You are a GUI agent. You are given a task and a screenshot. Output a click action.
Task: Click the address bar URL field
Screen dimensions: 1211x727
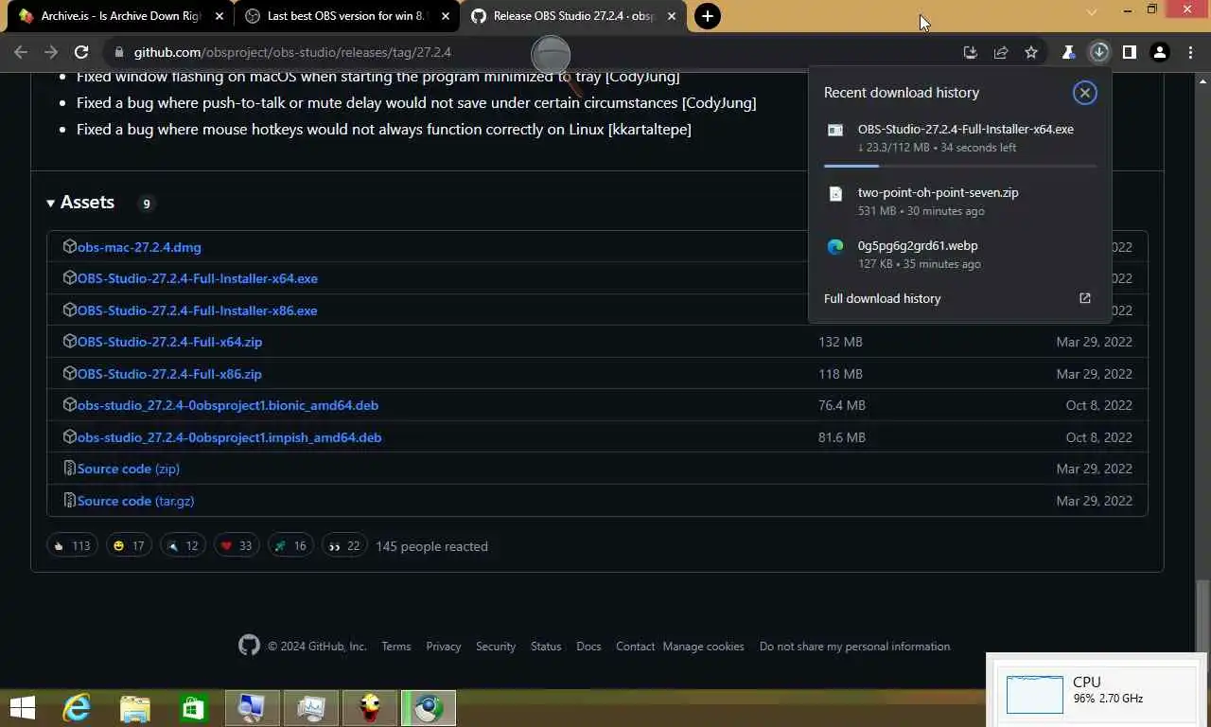point(530,53)
